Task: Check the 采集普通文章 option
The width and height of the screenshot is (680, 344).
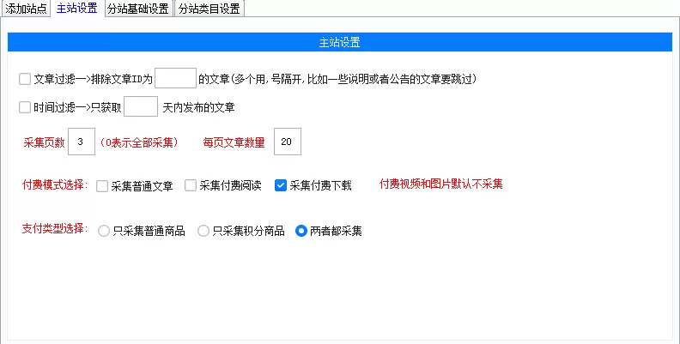Action: point(102,186)
